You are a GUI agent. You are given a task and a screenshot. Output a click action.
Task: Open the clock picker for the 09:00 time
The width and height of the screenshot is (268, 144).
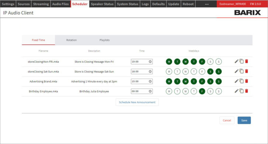(x=150, y=91)
